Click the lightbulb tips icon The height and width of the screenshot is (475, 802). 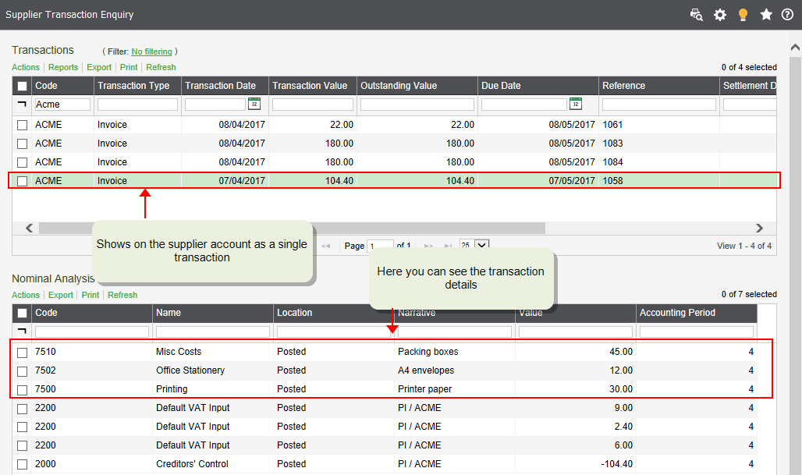point(743,14)
